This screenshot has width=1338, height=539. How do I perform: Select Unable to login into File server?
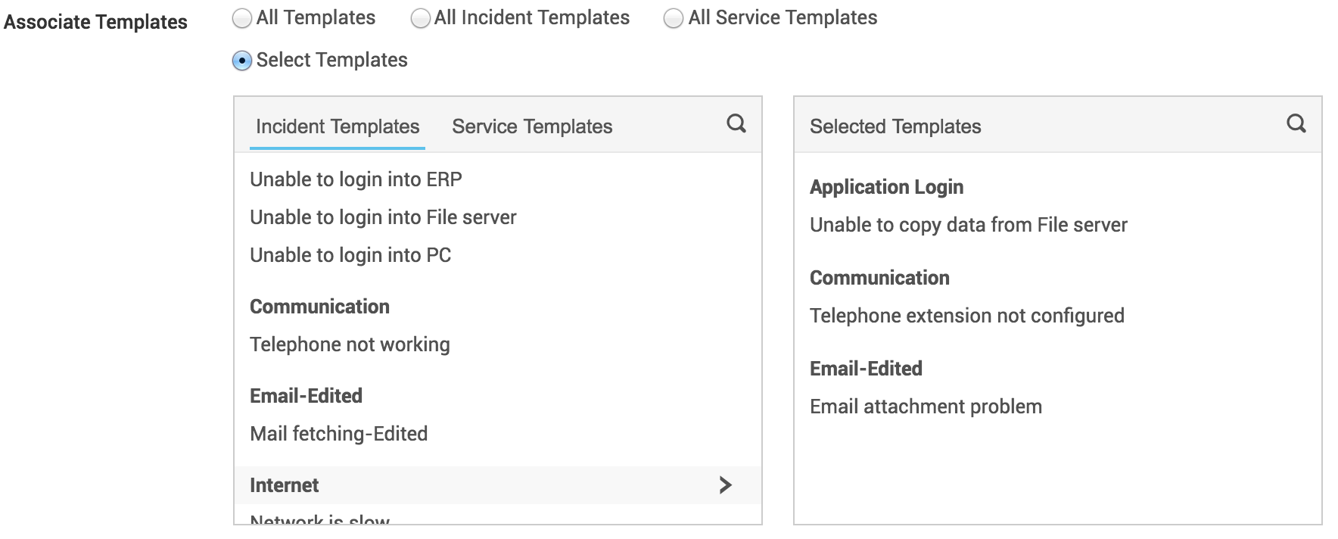(383, 217)
